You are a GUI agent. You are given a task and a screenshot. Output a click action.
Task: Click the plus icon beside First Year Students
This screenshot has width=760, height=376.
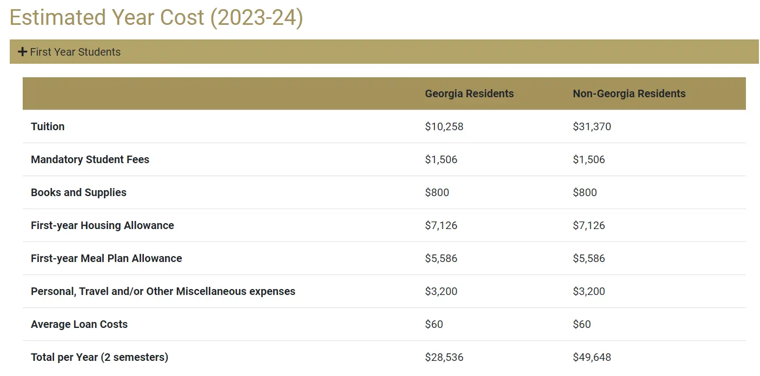(x=22, y=52)
